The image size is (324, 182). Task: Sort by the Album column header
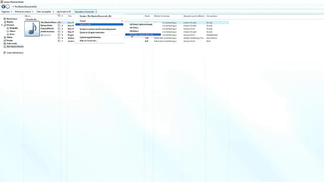tap(27, 16)
